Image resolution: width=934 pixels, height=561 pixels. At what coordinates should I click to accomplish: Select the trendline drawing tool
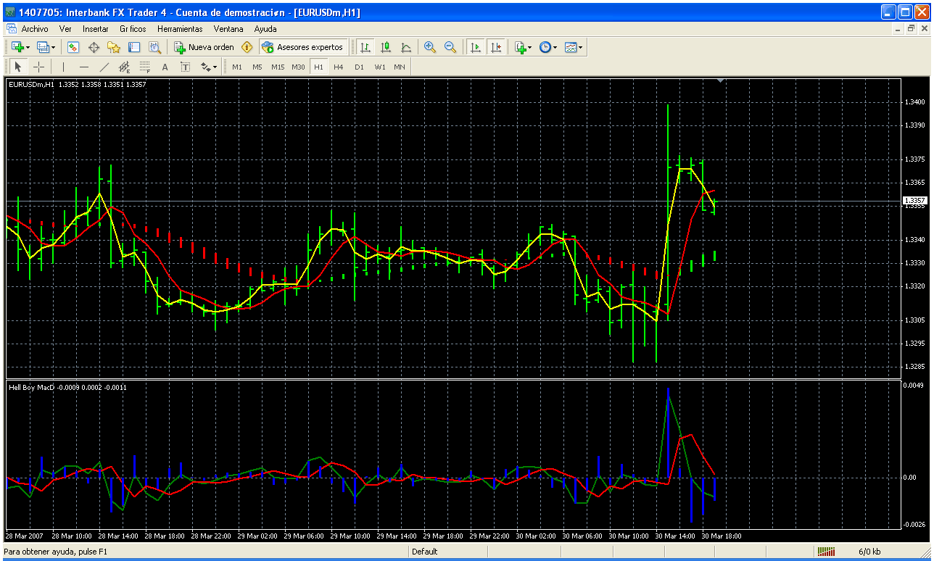point(104,67)
